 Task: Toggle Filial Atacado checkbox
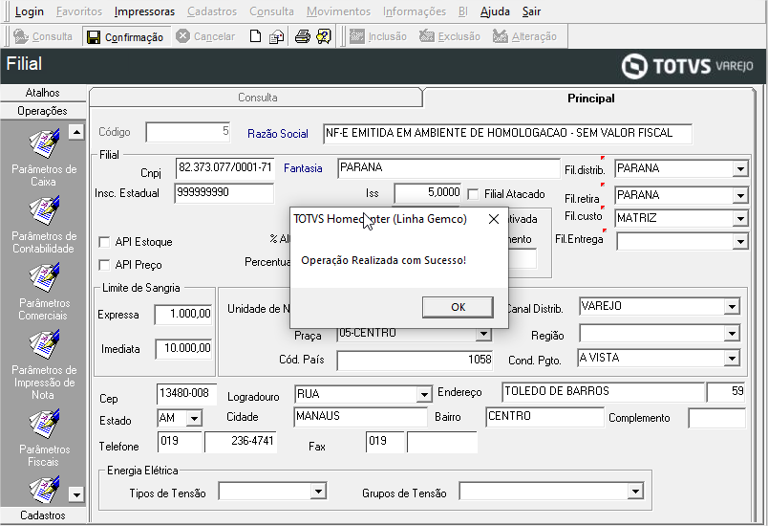pos(473,194)
